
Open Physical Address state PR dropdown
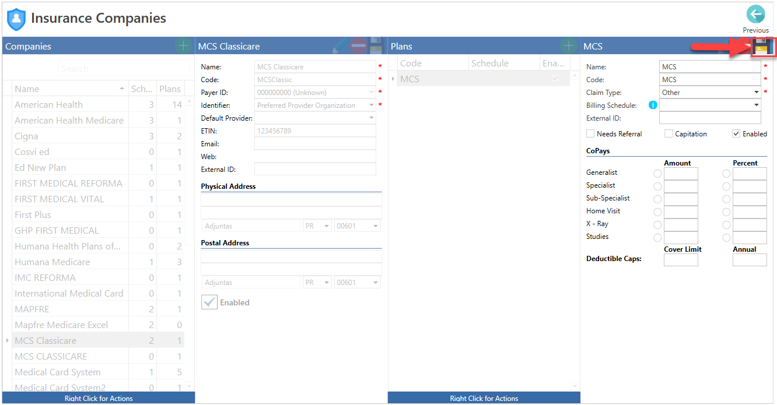coord(327,226)
